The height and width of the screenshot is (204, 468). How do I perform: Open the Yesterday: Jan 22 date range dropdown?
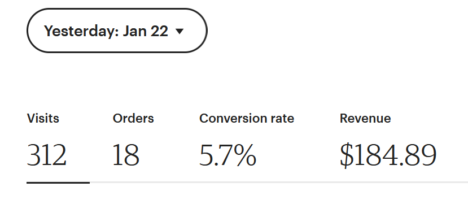pyautogui.click(x=117, y=31)
